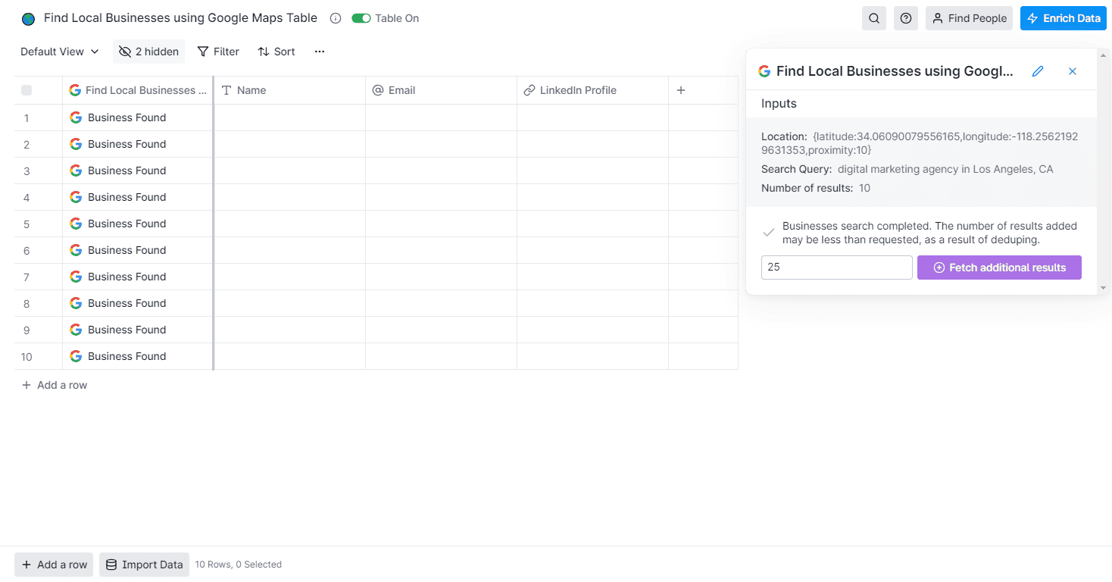Click Google icon in row 1 Business Found
Viewport: 1112px width, 582px height.
click(76, 117)
